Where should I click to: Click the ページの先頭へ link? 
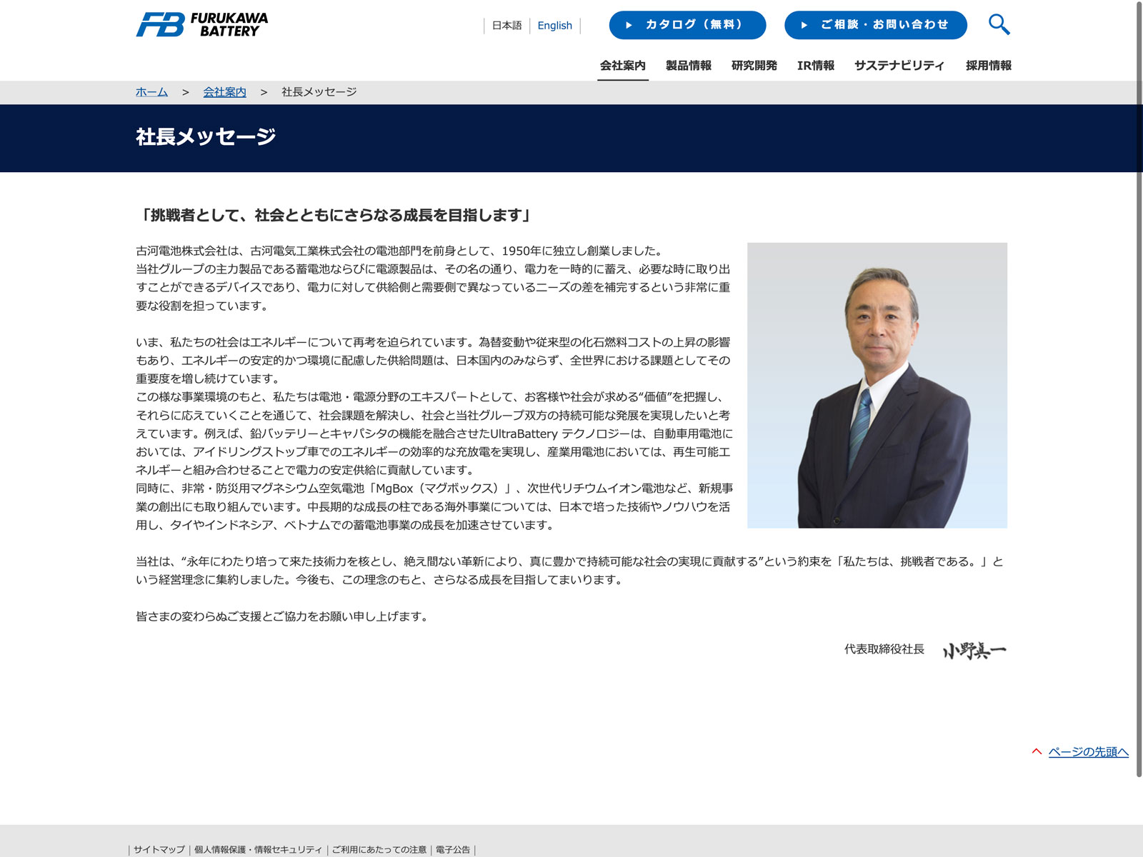coord(1088,752)
